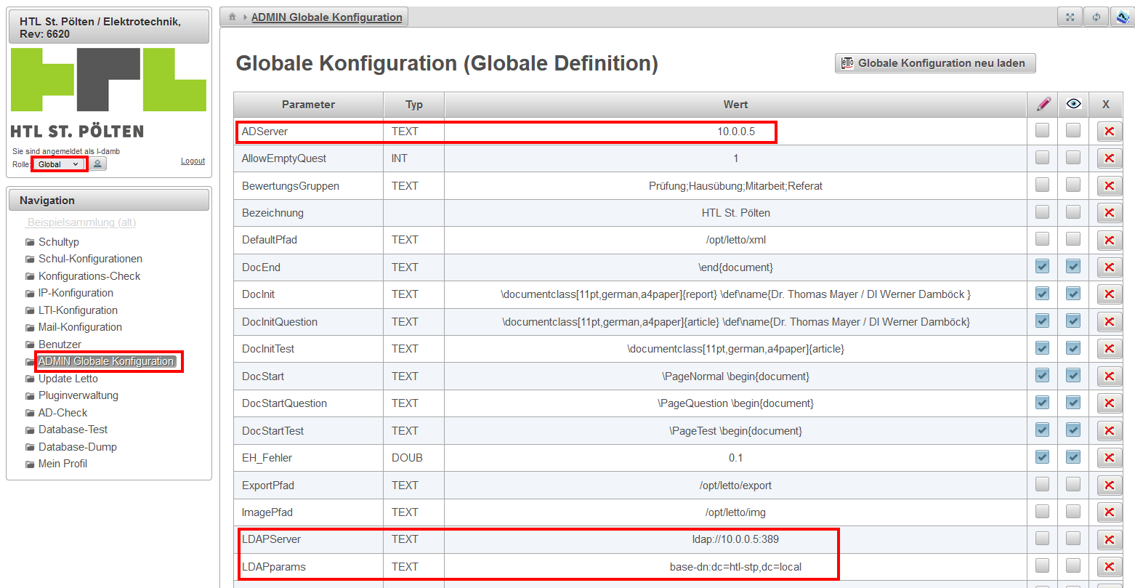Go to AD-Check in the navigation menu
Screen dimensions: 1135x588
(62, 413)
